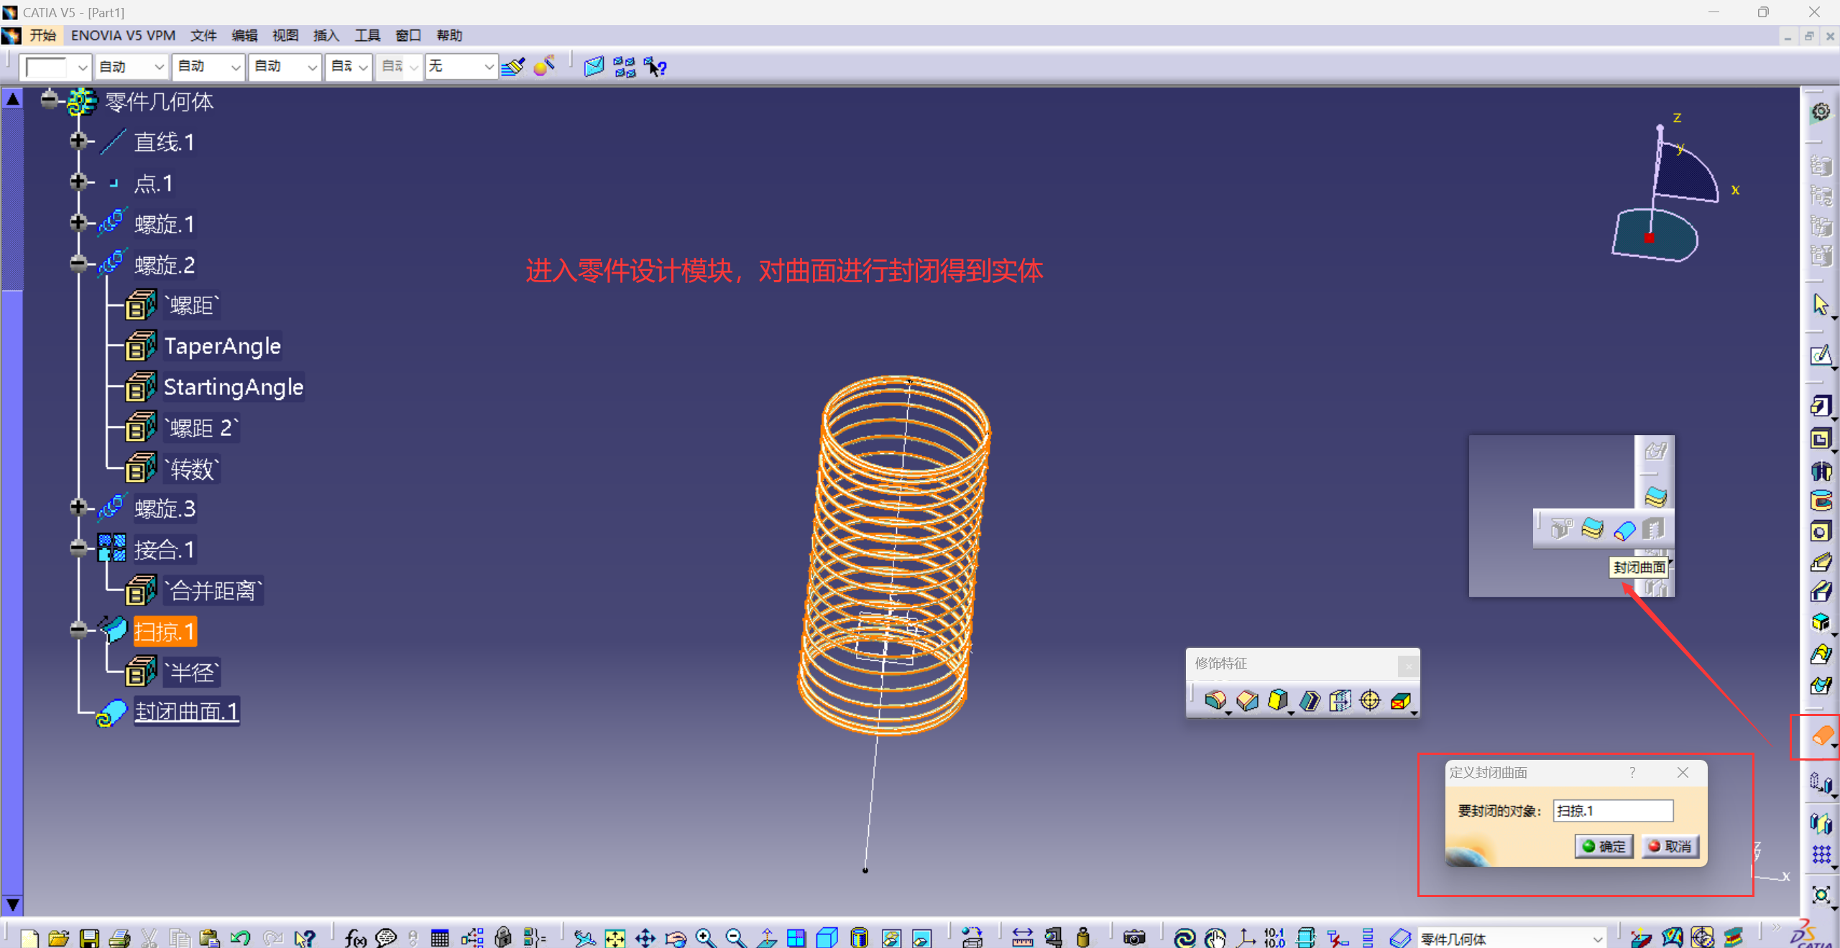Viewport: 1840px width, 948px height.
Task: Open the Formula f(x) tool
Action: (355, 937)
